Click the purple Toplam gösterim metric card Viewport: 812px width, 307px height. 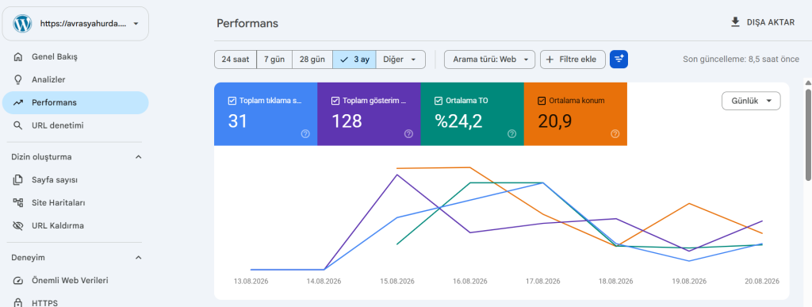point(369,114)
